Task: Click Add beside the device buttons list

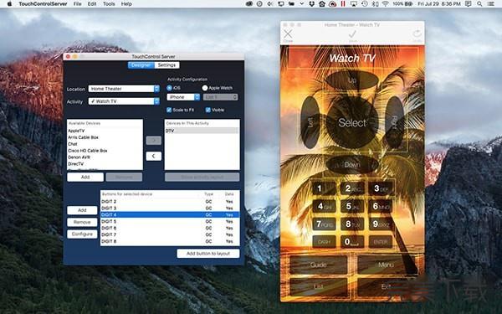Action: (82, 210)
